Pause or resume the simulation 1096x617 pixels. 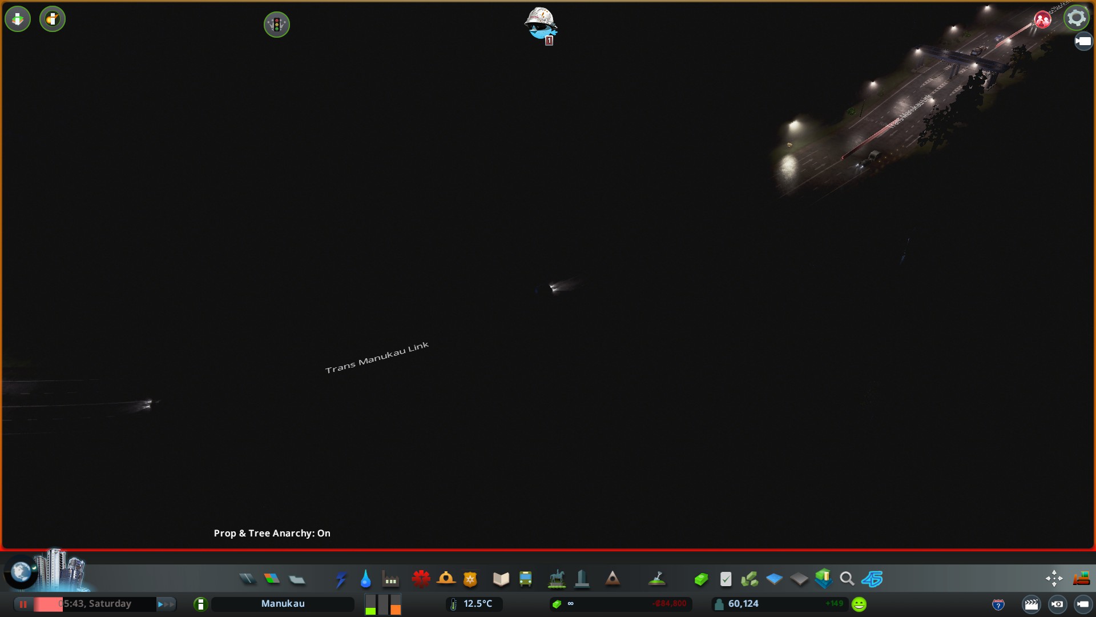(x=23, y=604)
